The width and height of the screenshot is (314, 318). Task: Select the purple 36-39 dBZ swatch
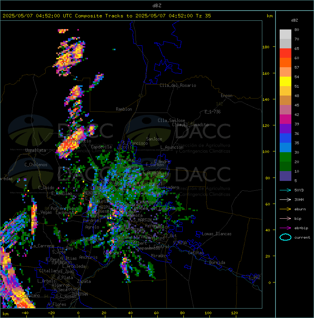(x=285, y=128)
